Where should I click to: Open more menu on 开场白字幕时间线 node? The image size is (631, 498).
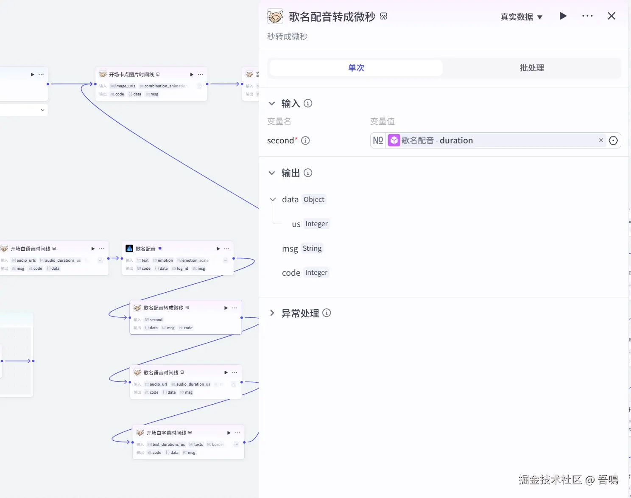pos(238,433)
